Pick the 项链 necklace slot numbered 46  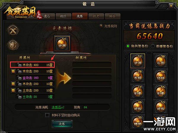point(160,76)
